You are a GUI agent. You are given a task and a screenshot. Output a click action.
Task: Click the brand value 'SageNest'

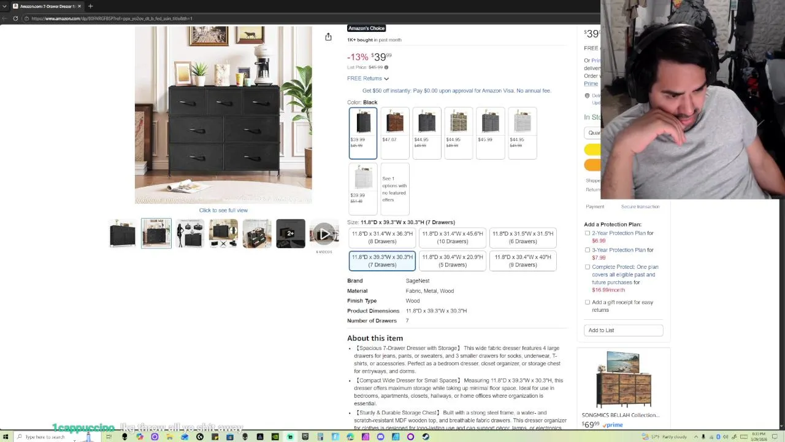tap(418, 281)
